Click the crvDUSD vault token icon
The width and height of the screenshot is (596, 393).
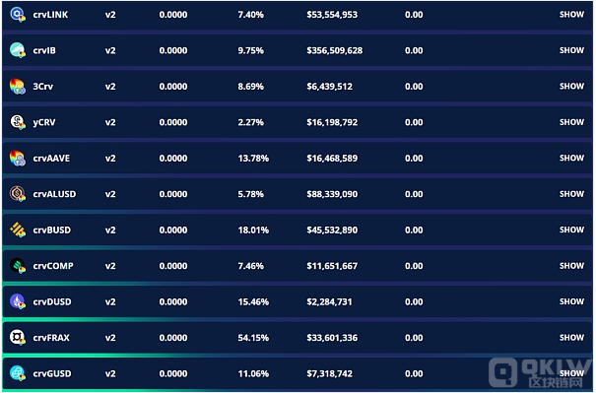tap(18, 301)
